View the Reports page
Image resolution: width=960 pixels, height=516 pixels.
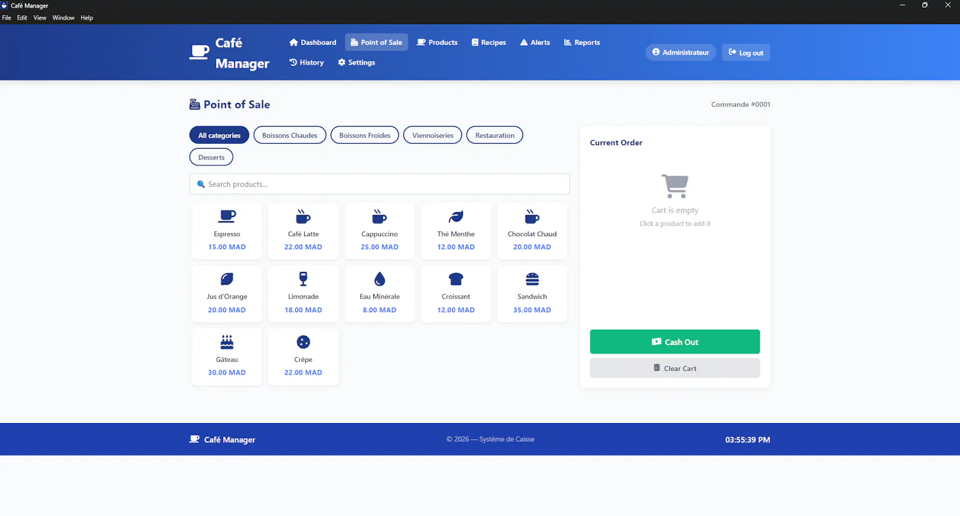click(x=582, y=42)
